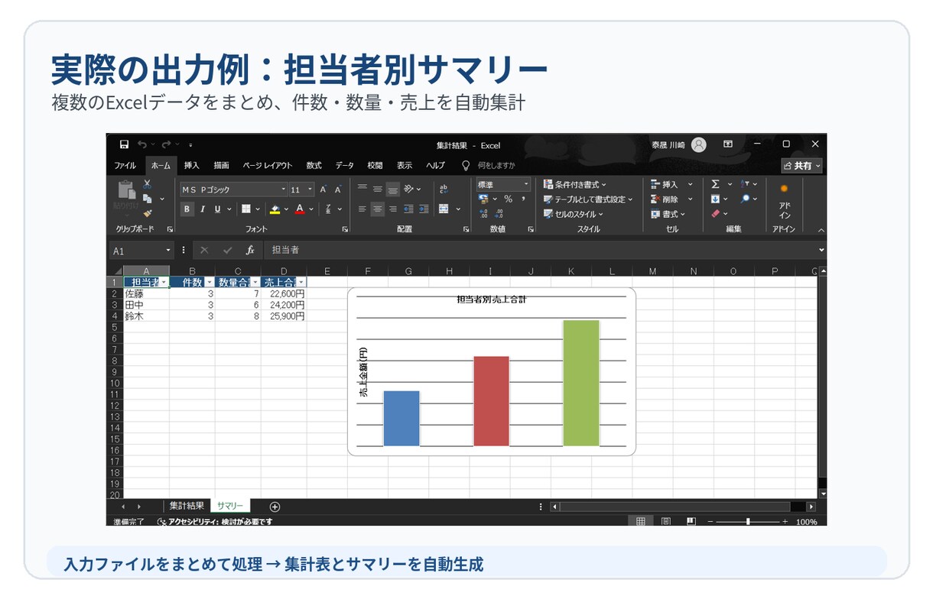
Task: Click the 共有 share button
Action: coord(801,165)
